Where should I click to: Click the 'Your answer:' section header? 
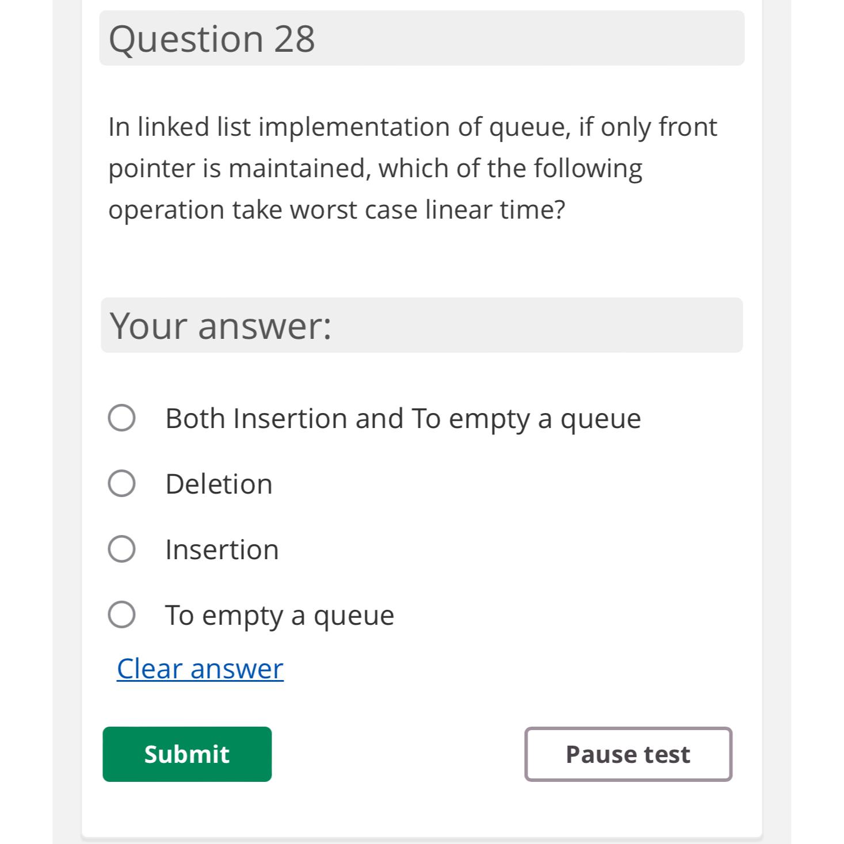pos(421,324)
